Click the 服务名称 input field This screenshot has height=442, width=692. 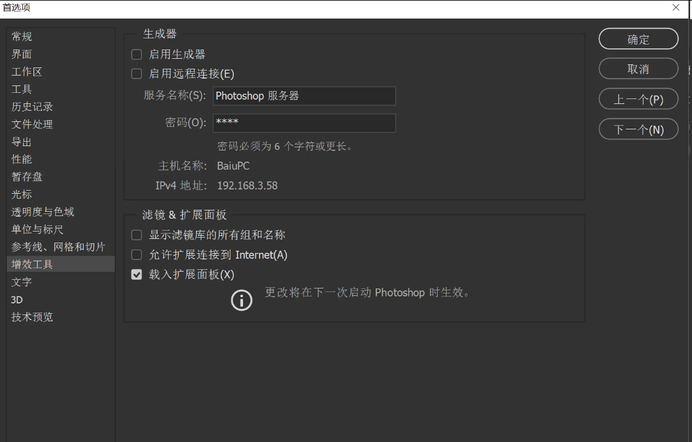click(304, 96)
